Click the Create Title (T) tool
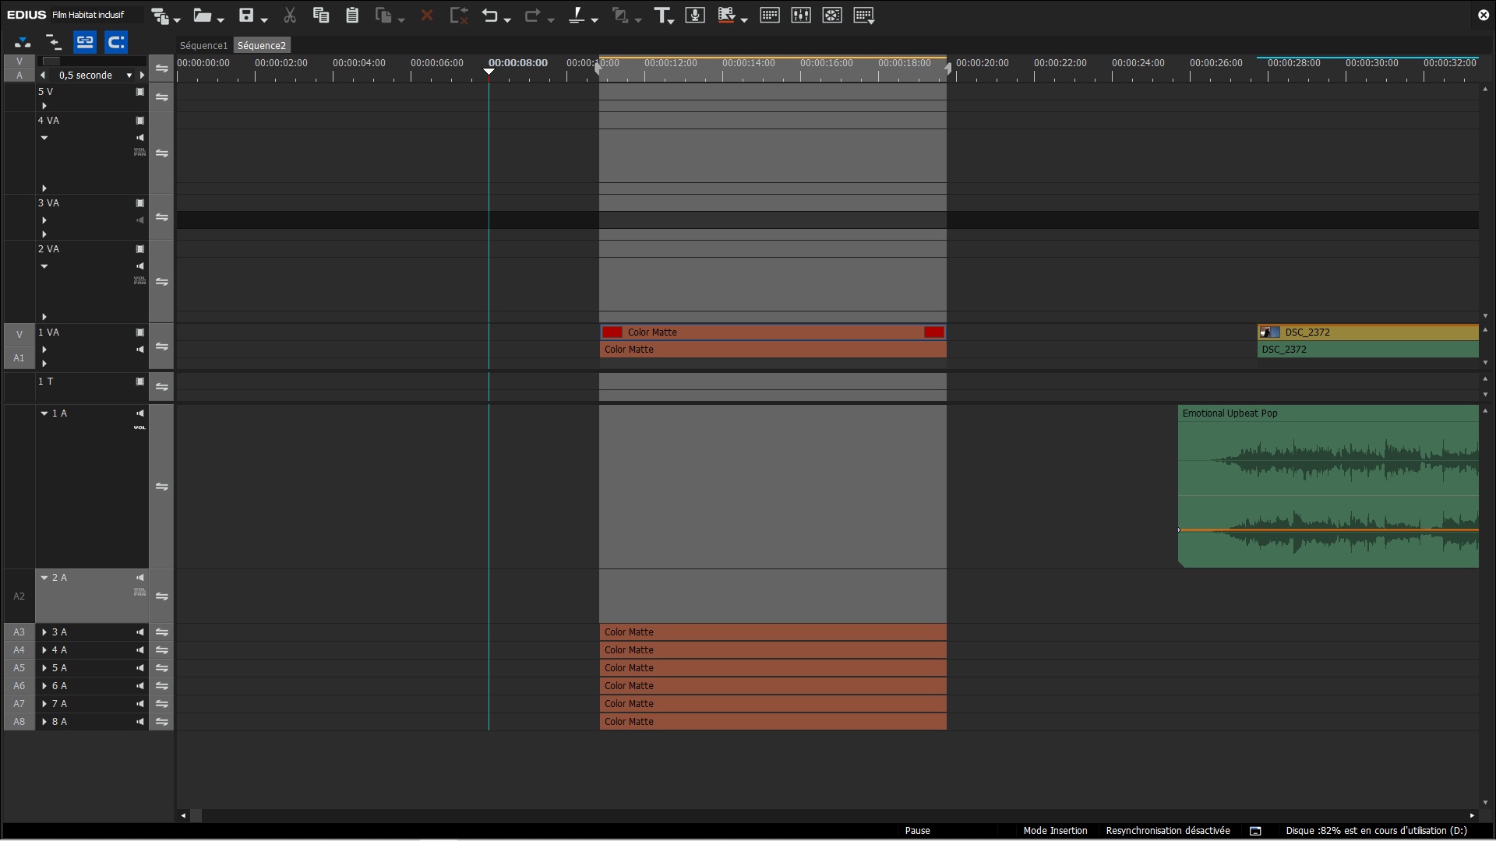The image size is (1496, 841). (662, 15)
